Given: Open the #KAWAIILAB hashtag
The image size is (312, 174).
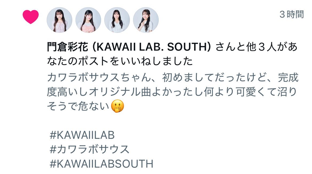Looking at the screenshot, I should 82,135.
